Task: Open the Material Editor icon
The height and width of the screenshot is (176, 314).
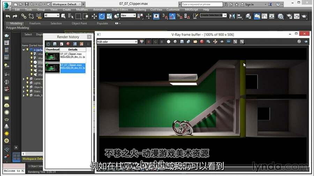Action: 281,16
